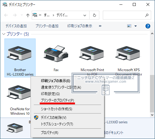Choose 通常使うプリンターに設定(A) in context menu
Image resolution: width=155 pixels, height=139 pixels.
pyautogui.click(x=61, y=87)
